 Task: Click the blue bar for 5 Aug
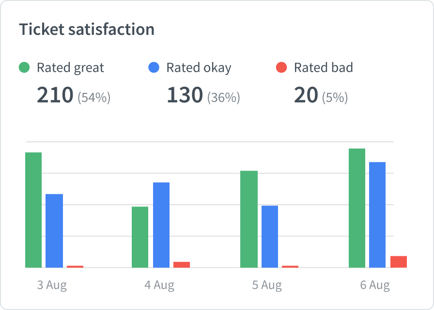point(270,236)
